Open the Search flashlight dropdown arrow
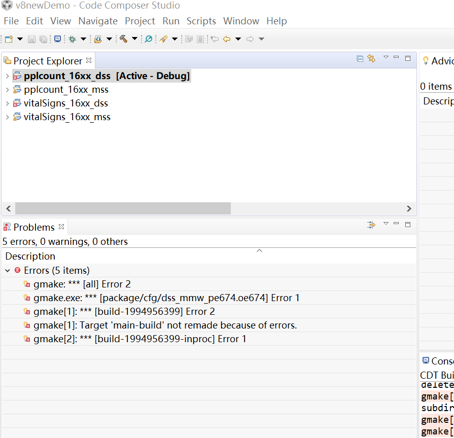Viewport: 454px width, 438px height. coord(174,39)
